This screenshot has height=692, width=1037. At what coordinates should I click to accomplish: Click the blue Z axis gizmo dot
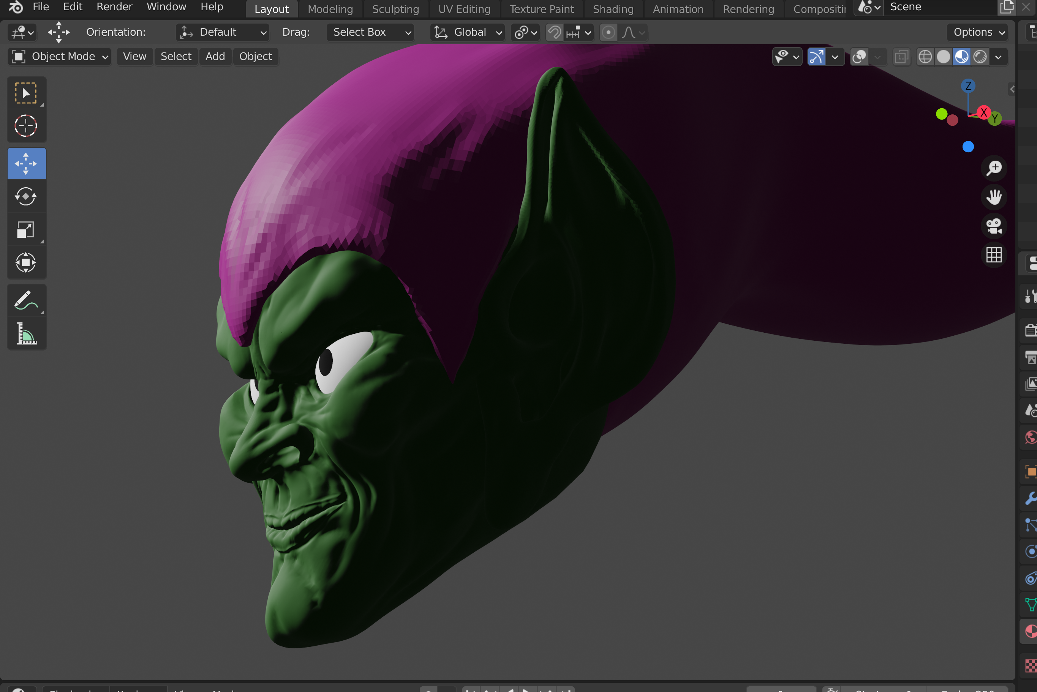pos(968,85)
